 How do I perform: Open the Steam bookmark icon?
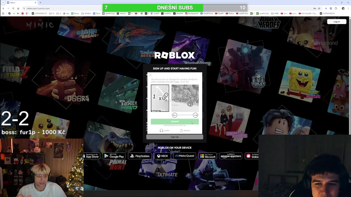tap(9, 13)
